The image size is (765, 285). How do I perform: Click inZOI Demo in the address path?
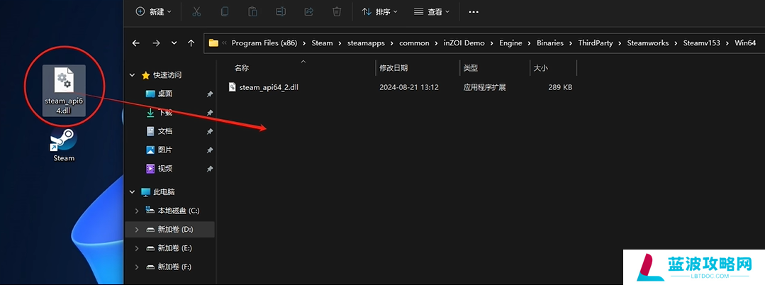pyautogui.click(x=464, y=43)
